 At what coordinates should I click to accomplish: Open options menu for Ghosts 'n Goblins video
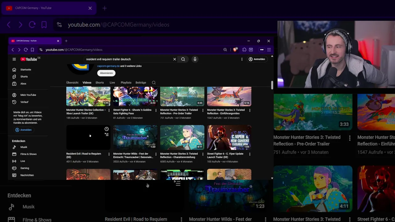click(x=156, y=110)
